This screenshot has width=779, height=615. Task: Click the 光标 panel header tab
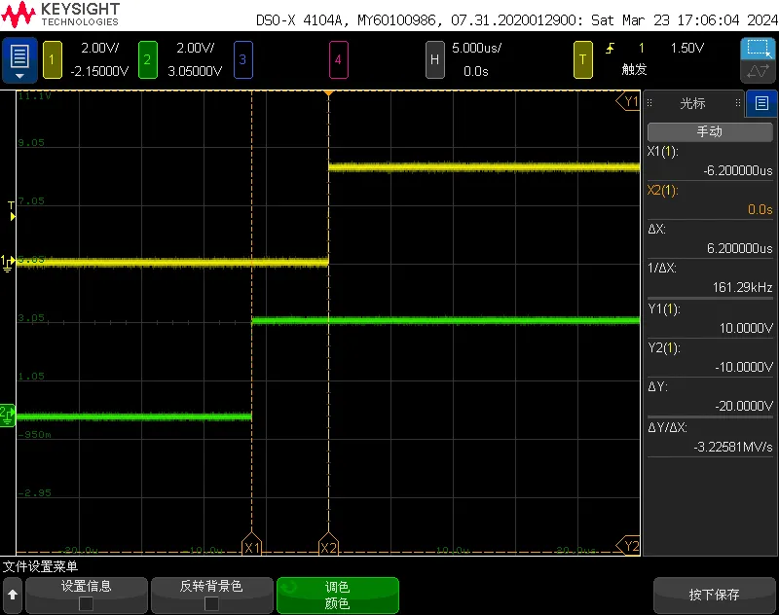pyautogui.click(x=693, y=103)
